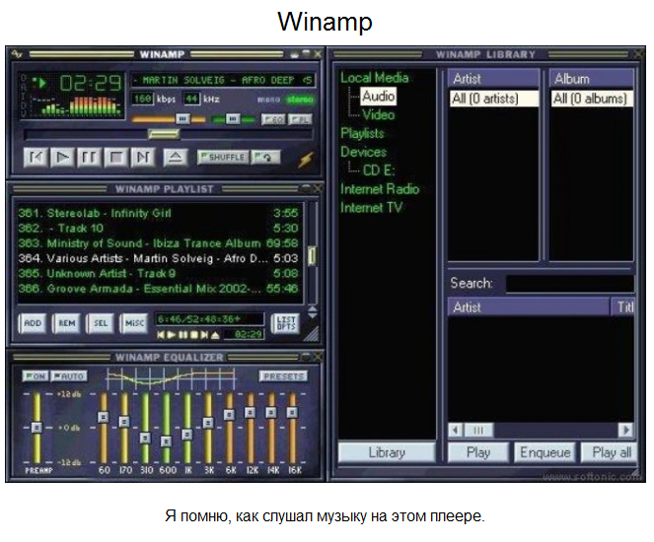Click the library Play button
The width and height of the screenshot is (654, 542).
pyautogui.click(x=478, y=452)
